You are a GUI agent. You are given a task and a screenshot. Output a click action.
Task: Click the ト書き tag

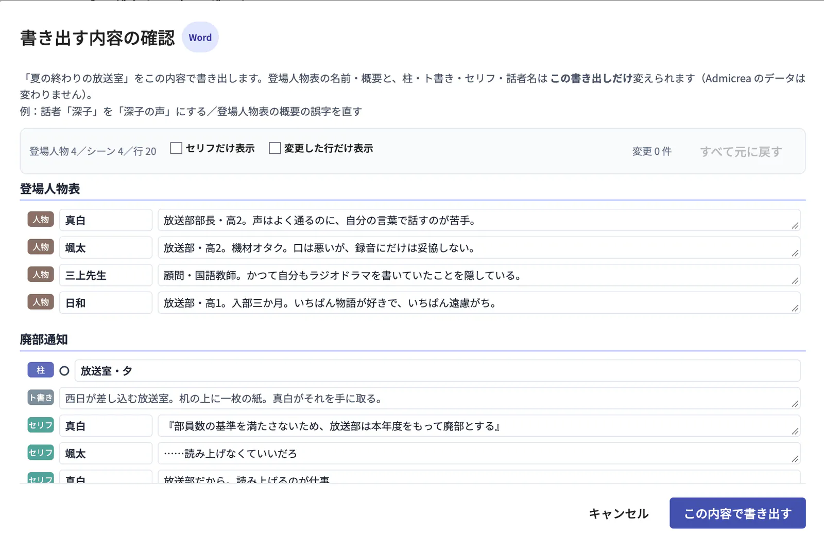click(41, 398)
